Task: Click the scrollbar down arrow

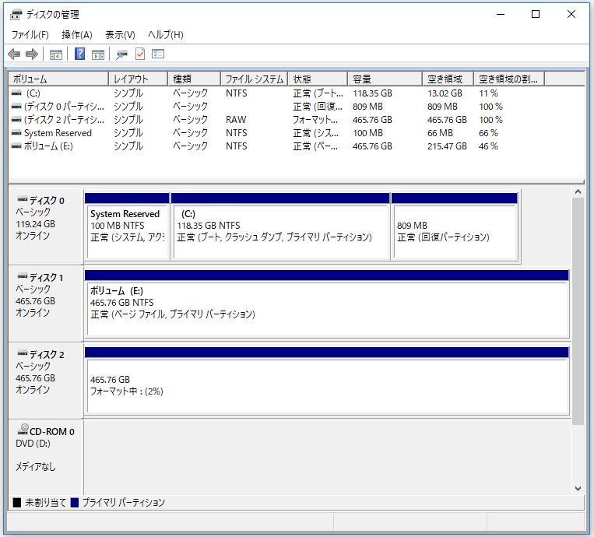Action: point(578,489)
